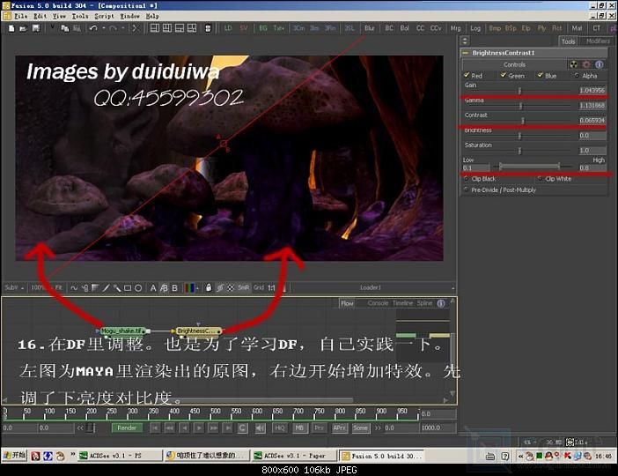Screen dimensions: 618x476
Task: Open the Some render mode dropdown
Action: tap(360, 428)
